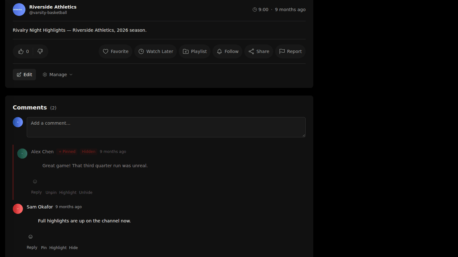The width and height of the screenshot is (458, 257).
Task: Click the 'Great game!' comment text
Action: tap(95, 166)
